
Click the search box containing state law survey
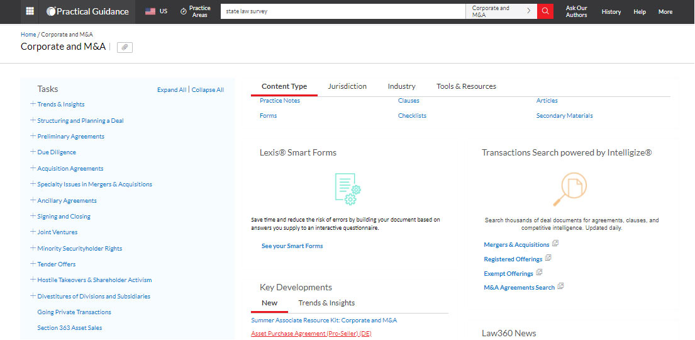pyautogui.click(x=343, y=11)
